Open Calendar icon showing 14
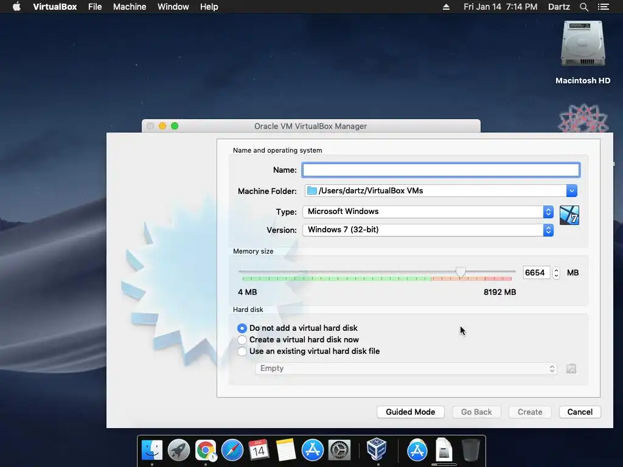This screenshot has height=467, width=623. (x=259, y=450)
